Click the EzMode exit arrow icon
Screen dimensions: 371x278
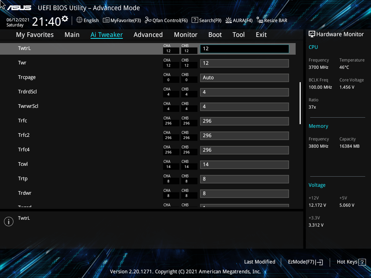pos(319,262)
